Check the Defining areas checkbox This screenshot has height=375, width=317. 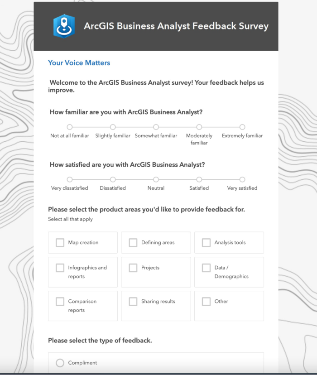[x=133, y=242]
